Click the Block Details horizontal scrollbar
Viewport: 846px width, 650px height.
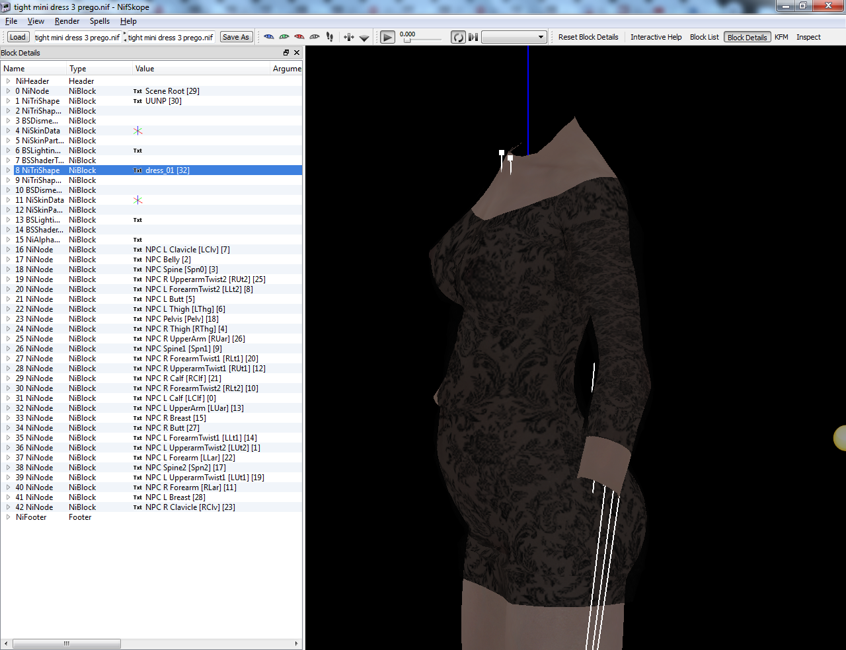pyautogui.click(x=151, y=643)
